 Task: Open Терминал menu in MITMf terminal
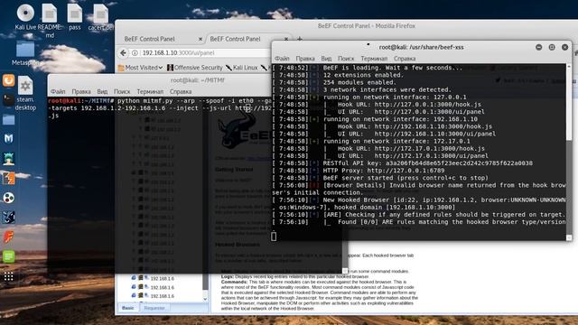150,91
